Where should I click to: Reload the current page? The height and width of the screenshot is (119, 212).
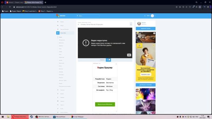[x=10, y=7]
